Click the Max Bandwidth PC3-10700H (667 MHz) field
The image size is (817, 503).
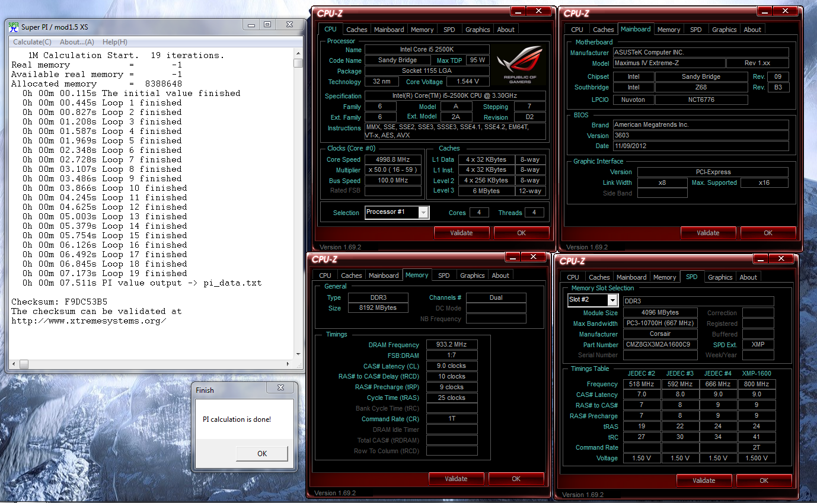pos(661,323)
